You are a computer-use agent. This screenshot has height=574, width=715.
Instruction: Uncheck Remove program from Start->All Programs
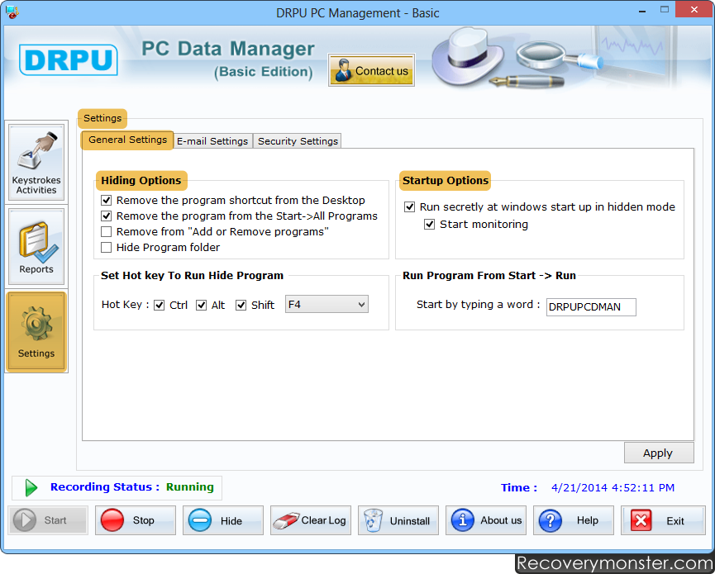click(x=107, y=216)
